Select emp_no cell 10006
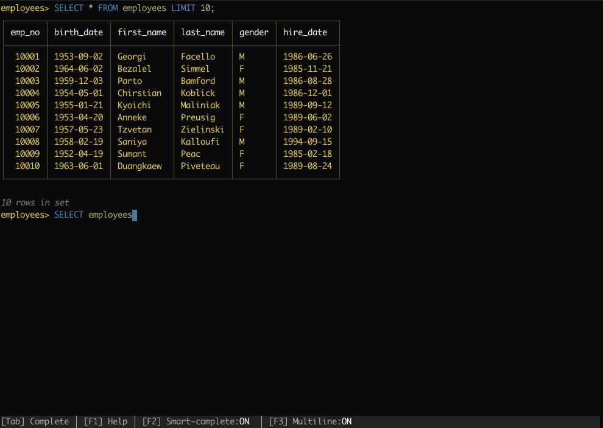The width and height of the screenshot is (603, 428). [27, 117]
